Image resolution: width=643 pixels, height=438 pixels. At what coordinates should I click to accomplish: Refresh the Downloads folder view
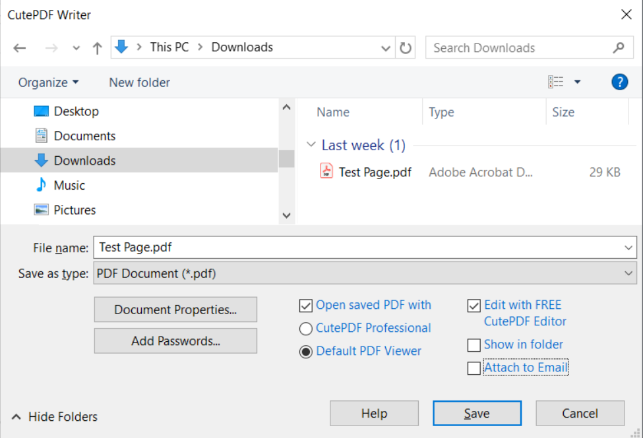point(406,47)
